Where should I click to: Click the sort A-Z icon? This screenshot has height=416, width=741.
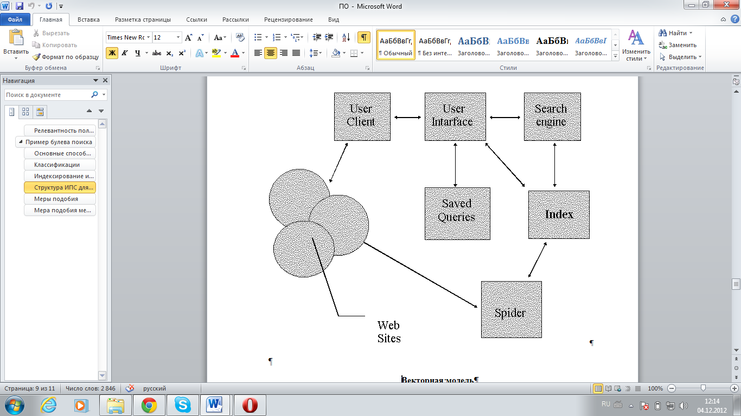[345, 37]
